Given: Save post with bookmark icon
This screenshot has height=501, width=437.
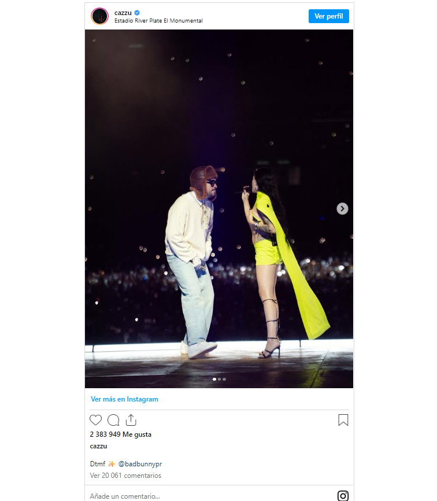Looking at the screenshot, I should point(343,420).
